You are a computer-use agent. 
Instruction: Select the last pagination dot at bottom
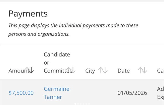(x=89, y=104)
